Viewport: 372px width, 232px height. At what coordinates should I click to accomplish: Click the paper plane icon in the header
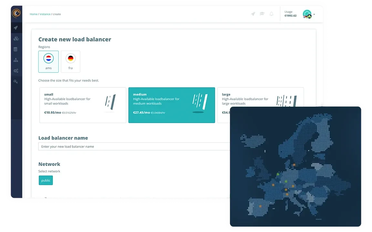(253, 14)
